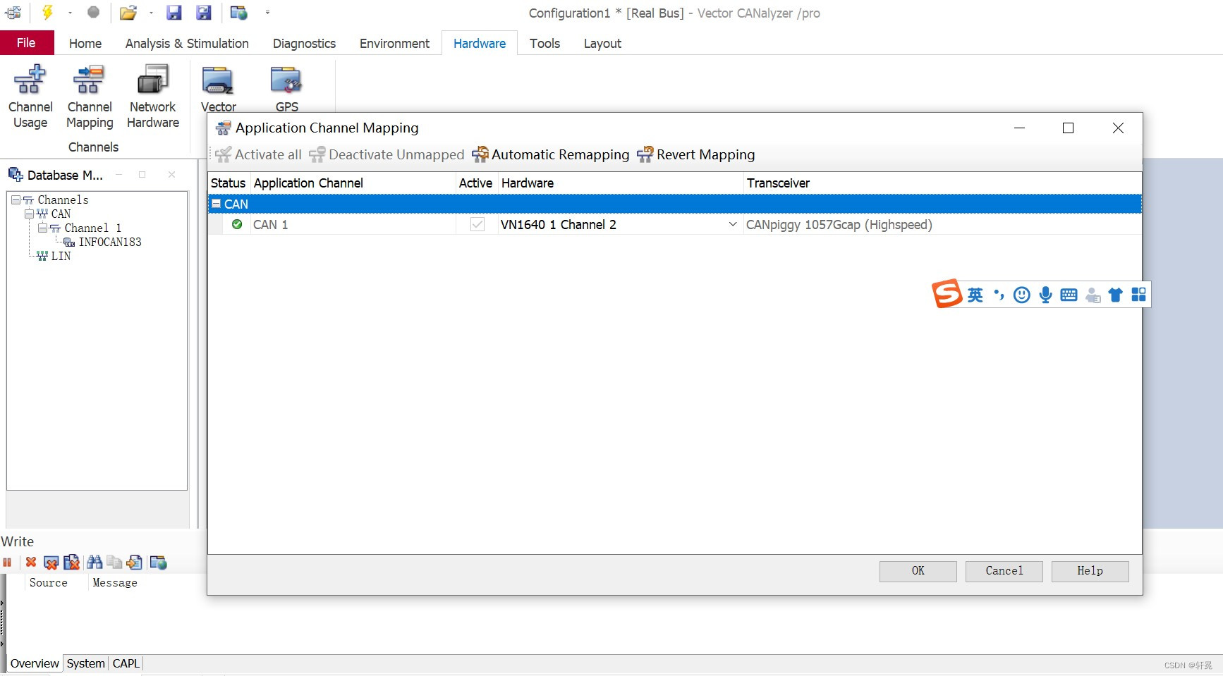Start measurement with the lightning bolt icon
The height and width of the screenshot is (676, 1223).
coord(48,12)
